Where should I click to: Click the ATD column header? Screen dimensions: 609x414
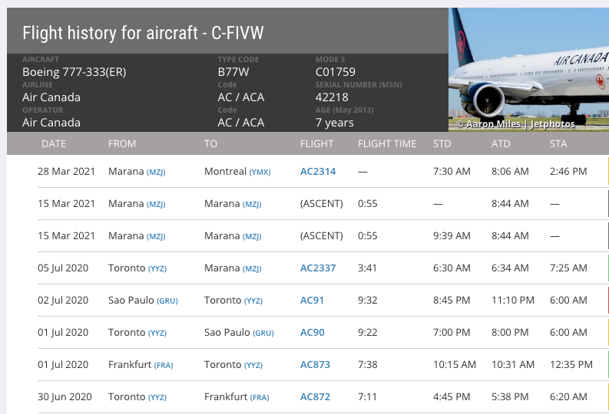pos(501,143)
